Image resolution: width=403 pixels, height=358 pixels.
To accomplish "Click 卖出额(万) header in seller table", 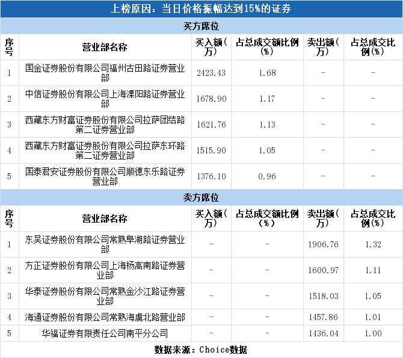I will [x=324, y=218].
